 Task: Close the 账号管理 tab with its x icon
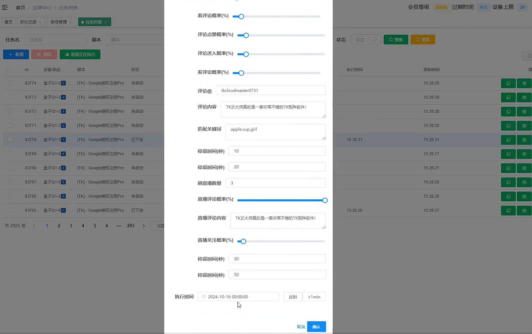coord(71,22)
